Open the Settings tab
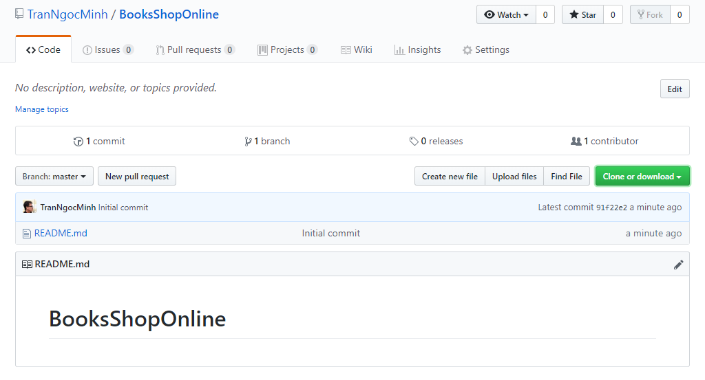Image resolution: width=705 pixels, height=380 pixels. [486, 49]
